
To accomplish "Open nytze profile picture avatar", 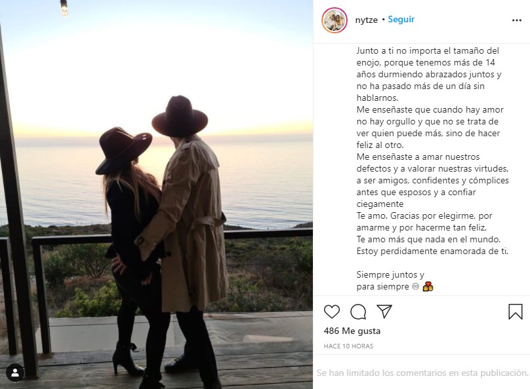I will (x=335, y=20).
